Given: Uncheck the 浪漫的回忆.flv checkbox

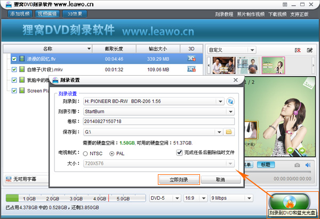Looking at the screenshot, I should pos(14,59).
